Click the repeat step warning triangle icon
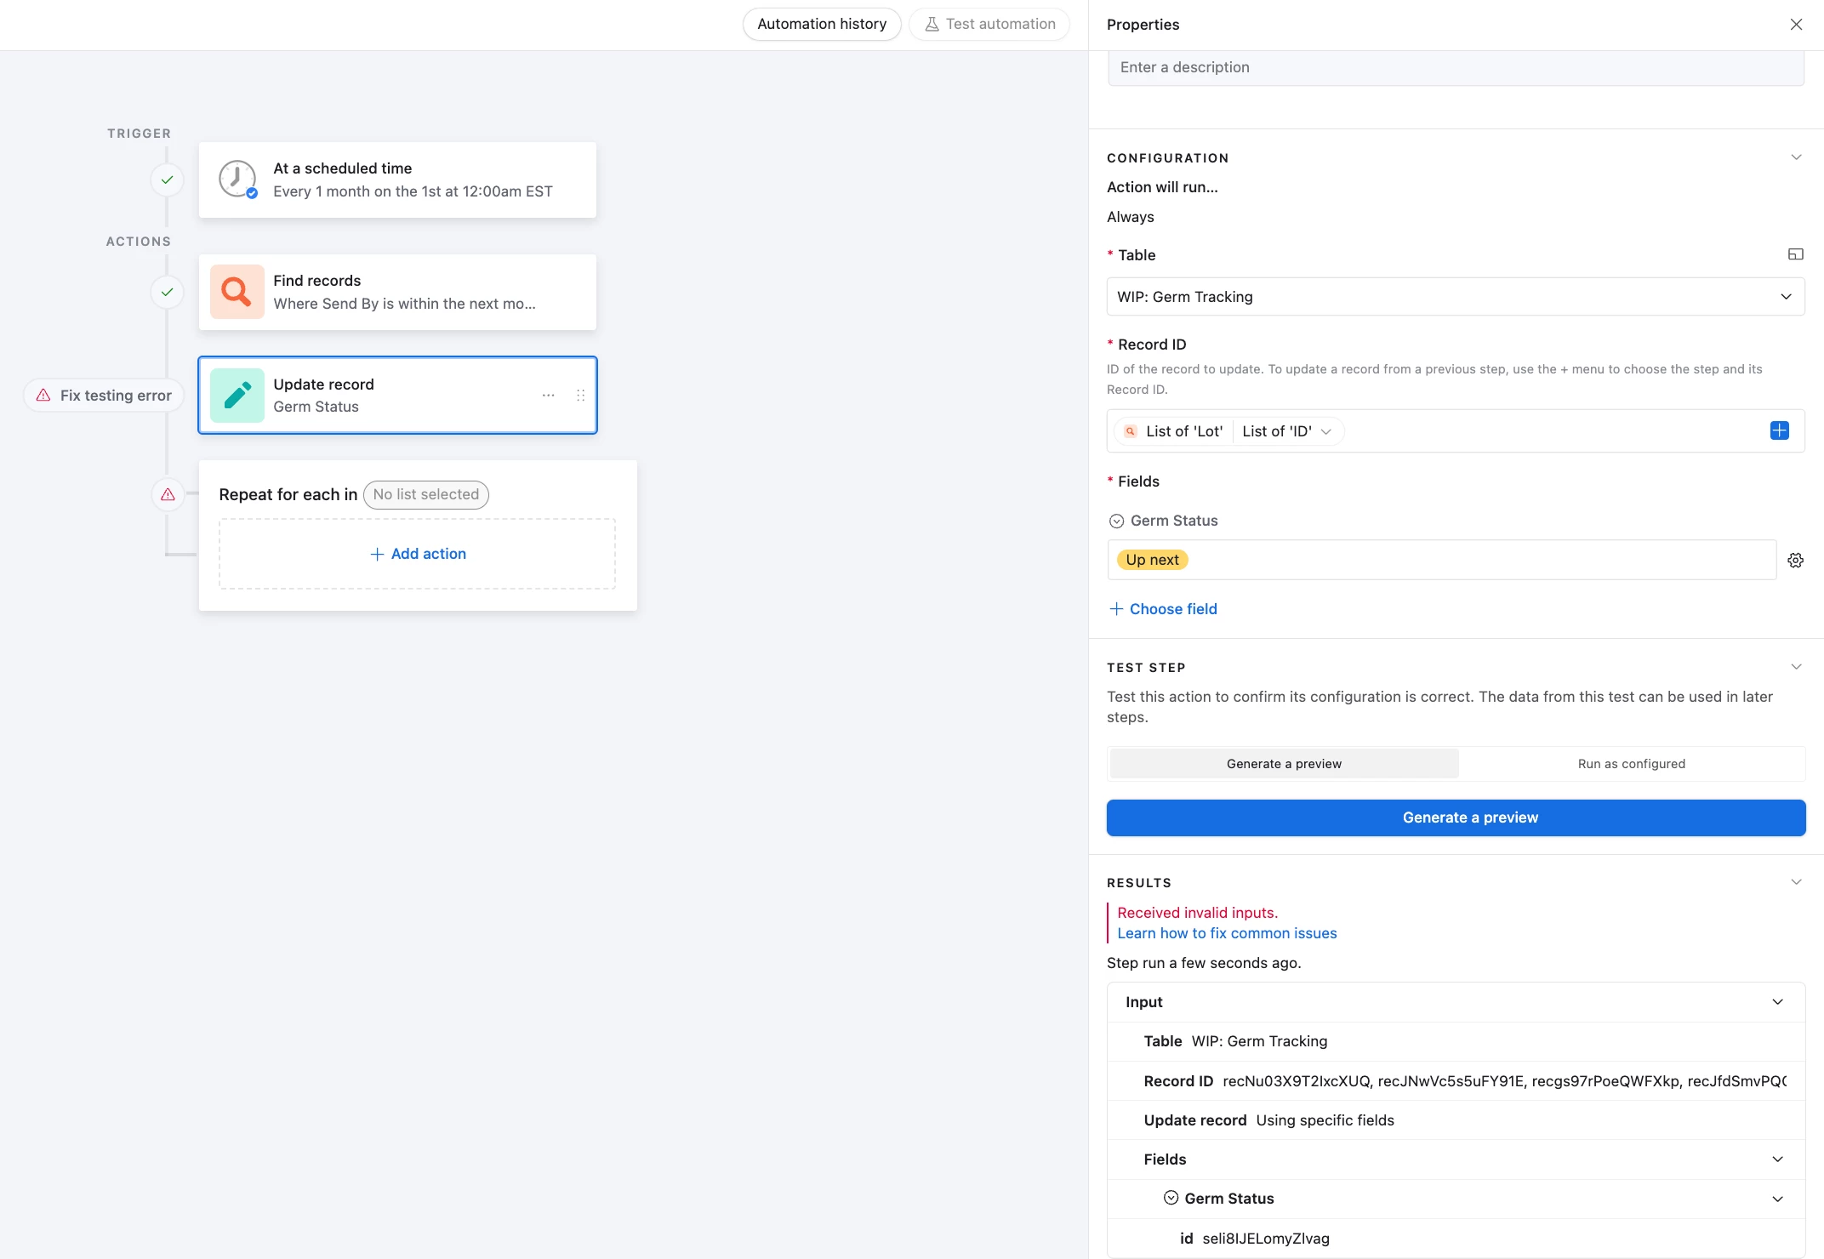The height and width of the screenshot is (1259, 1824). [x=168, y=494]
